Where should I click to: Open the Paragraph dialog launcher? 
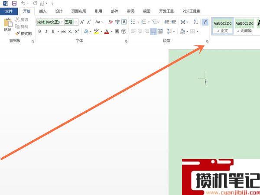point(207,42)
